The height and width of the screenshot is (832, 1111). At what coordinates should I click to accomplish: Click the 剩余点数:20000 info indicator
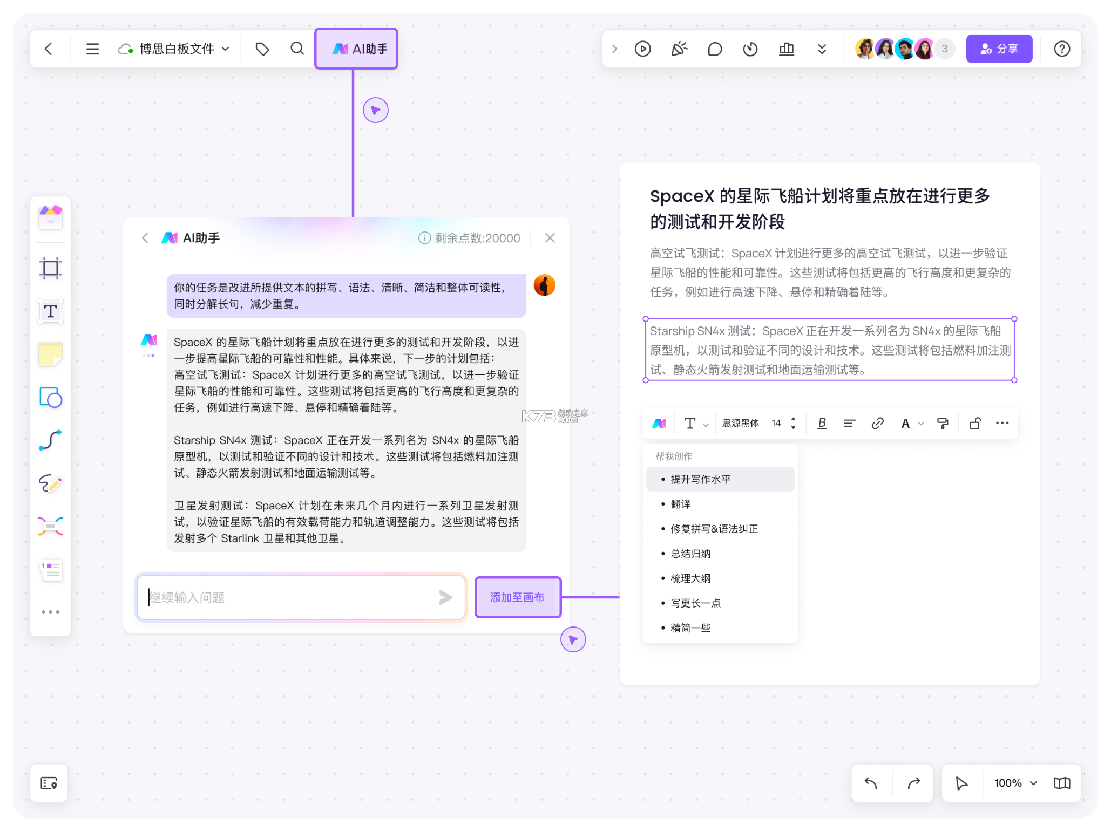click(469, 238)
